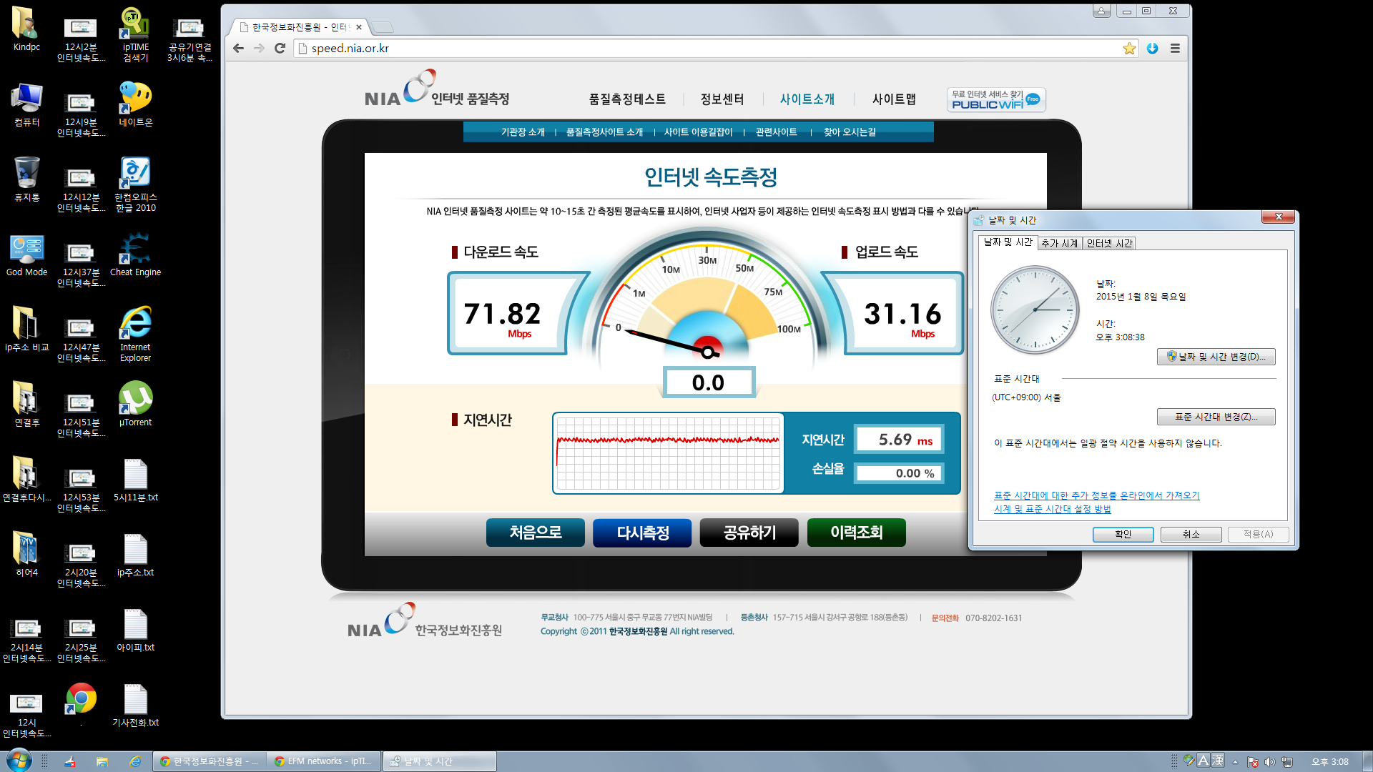This screenshot has width=1373, height=772.
Task: Open the God Mode desktop icon
Action: click(x=26, y=254)
